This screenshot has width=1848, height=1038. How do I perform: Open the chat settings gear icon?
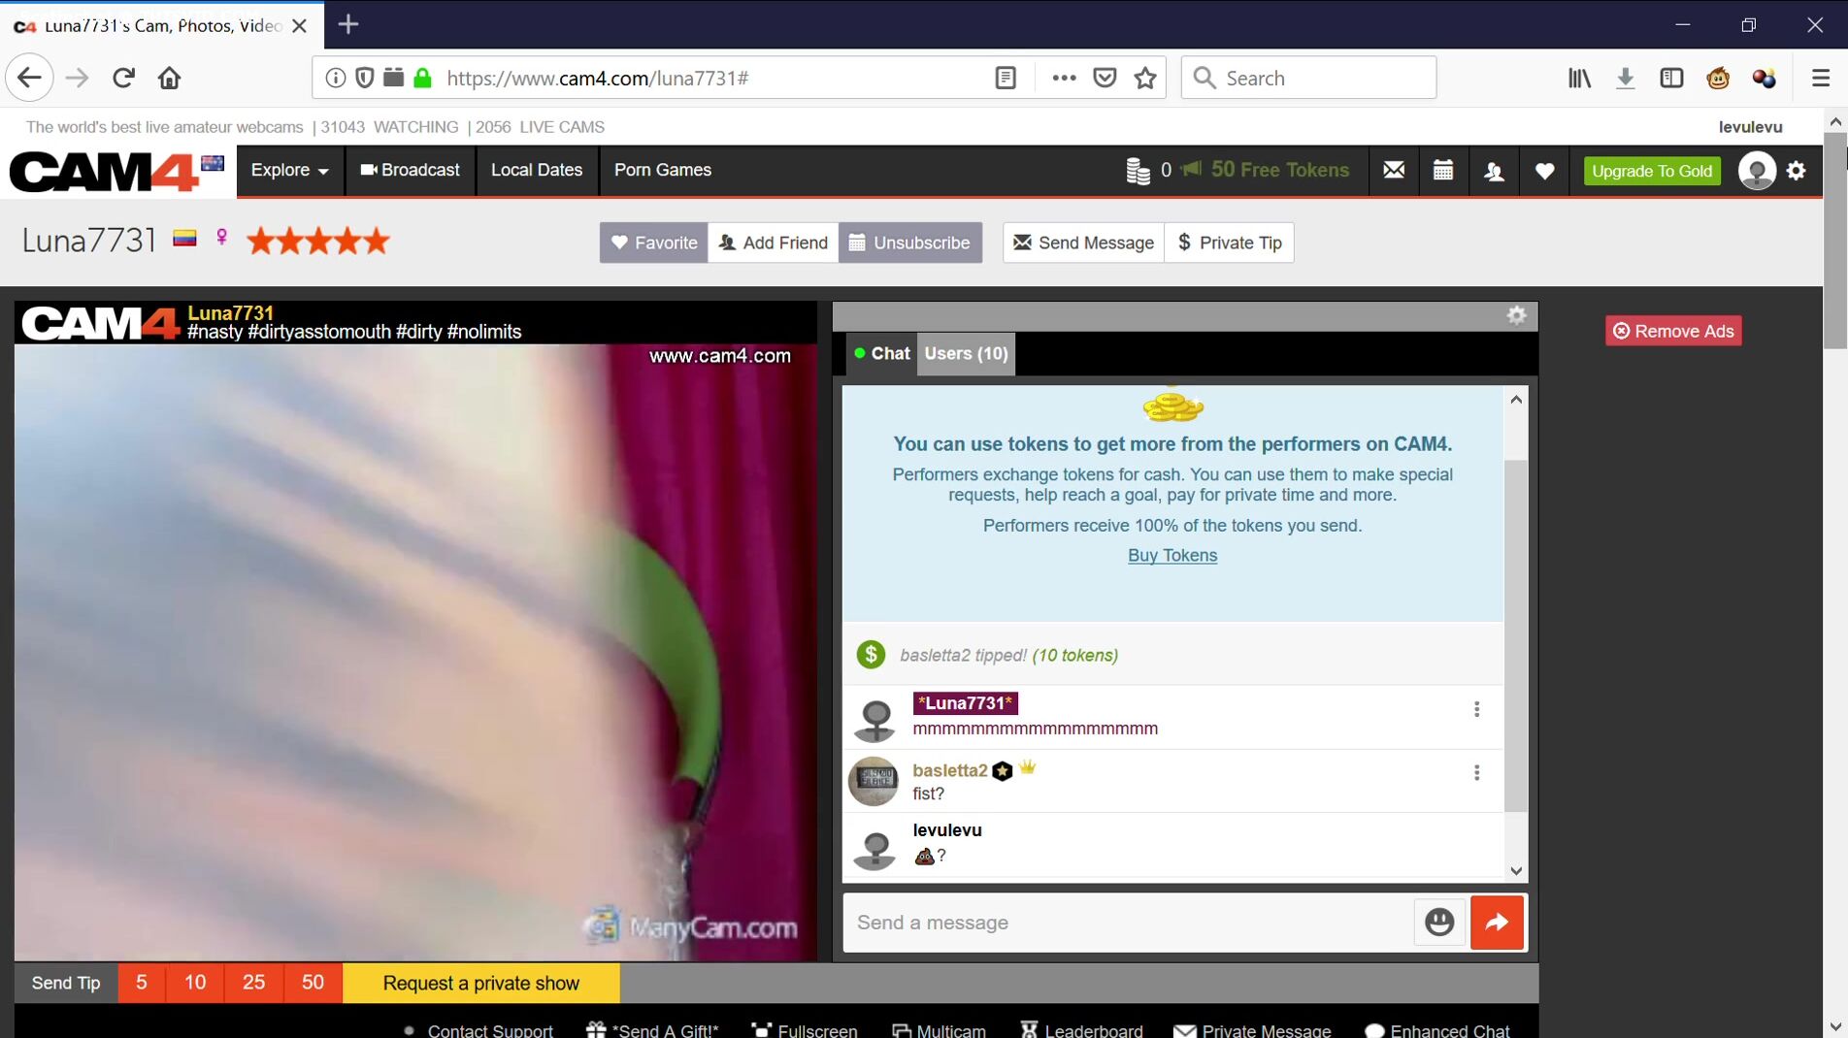tap(1516, 315)
